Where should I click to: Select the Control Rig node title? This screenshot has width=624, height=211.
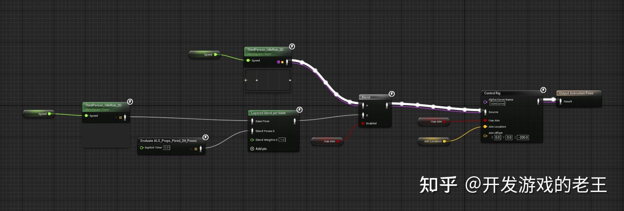(492, 93)
